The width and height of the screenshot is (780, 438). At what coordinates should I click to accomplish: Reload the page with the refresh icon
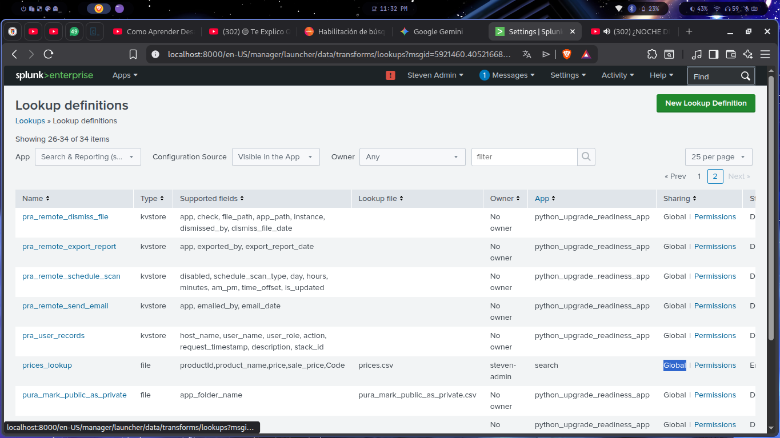point(49,54)
